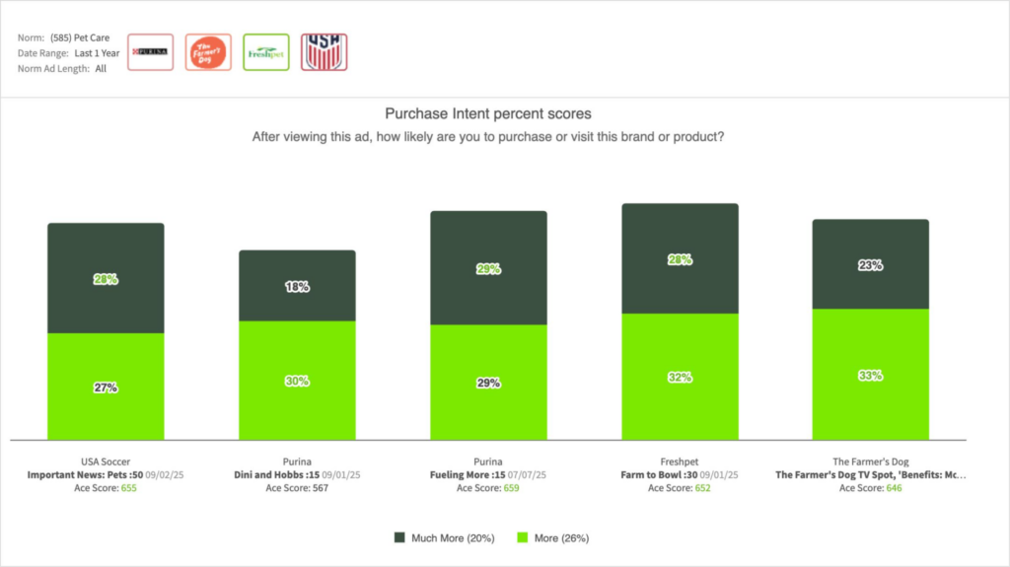The image size is (1010, 567).
Task: Select The Farmer's Dog logo icon
Action: tap(208, 52)
